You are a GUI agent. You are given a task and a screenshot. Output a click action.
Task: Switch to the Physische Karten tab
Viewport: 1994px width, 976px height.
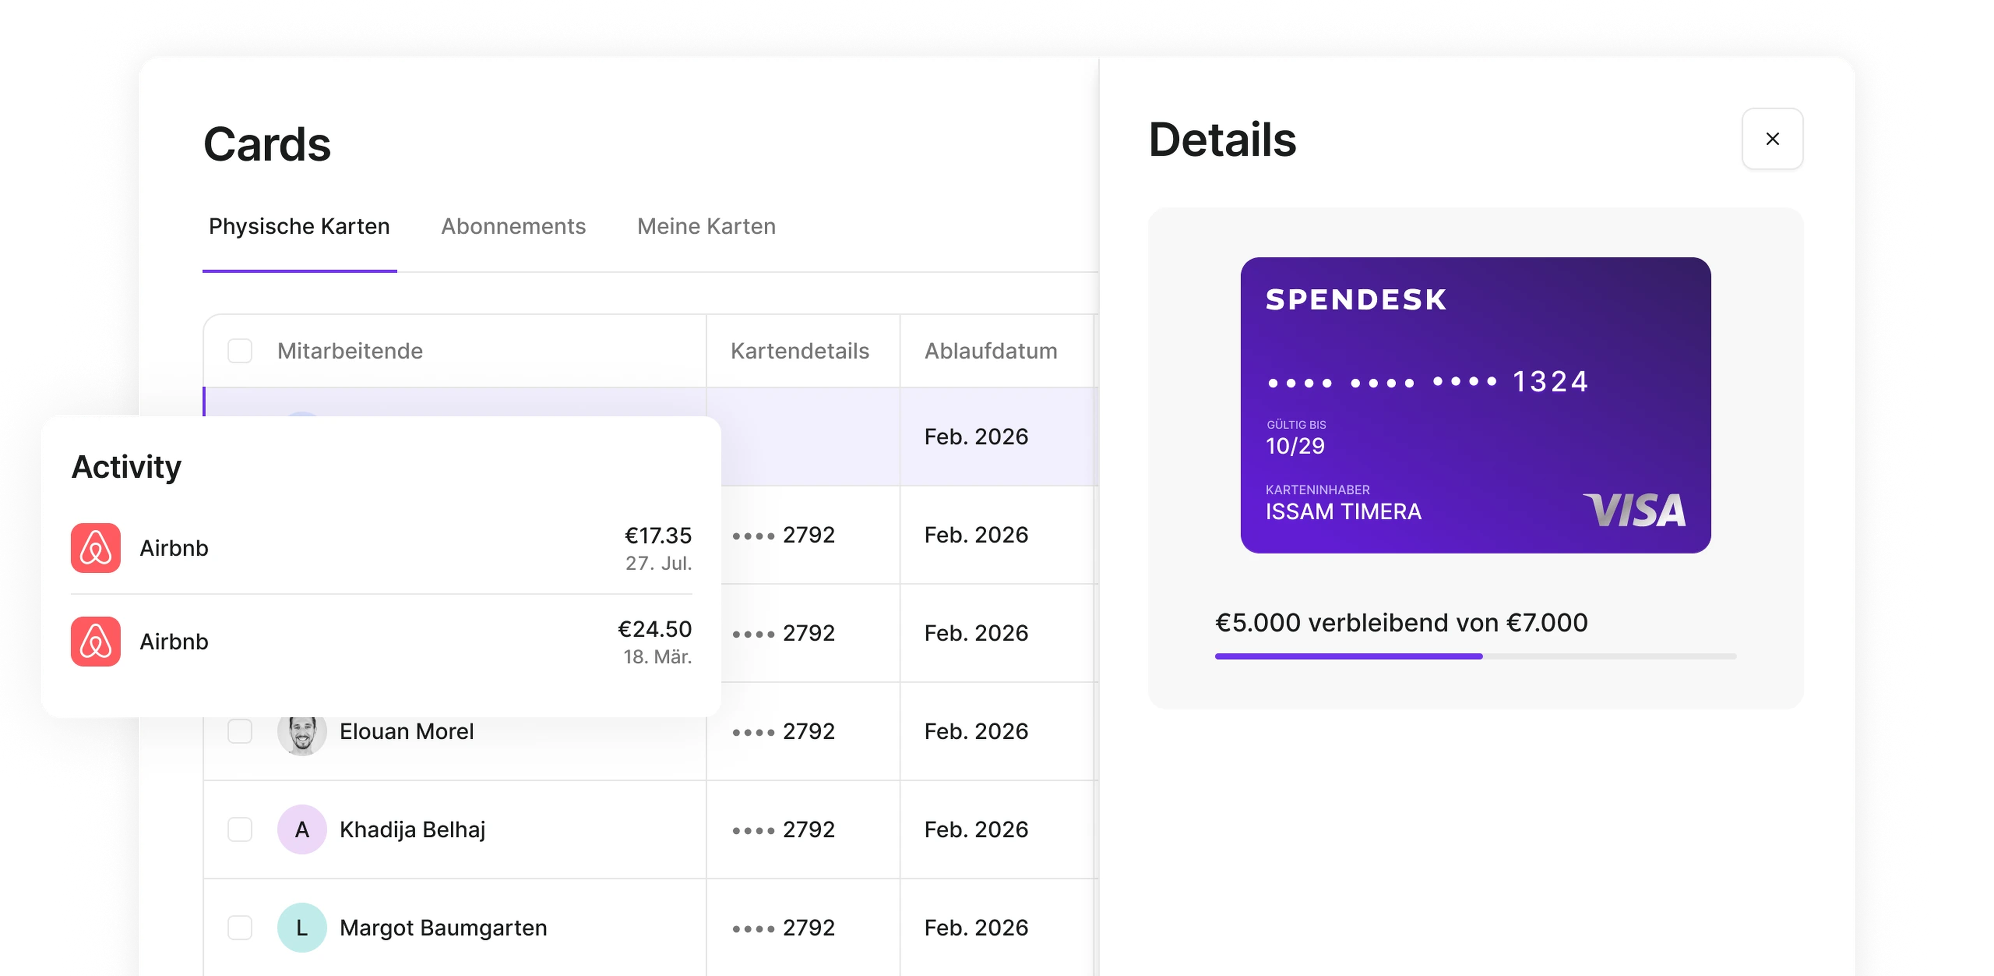(x=299, y=226)
